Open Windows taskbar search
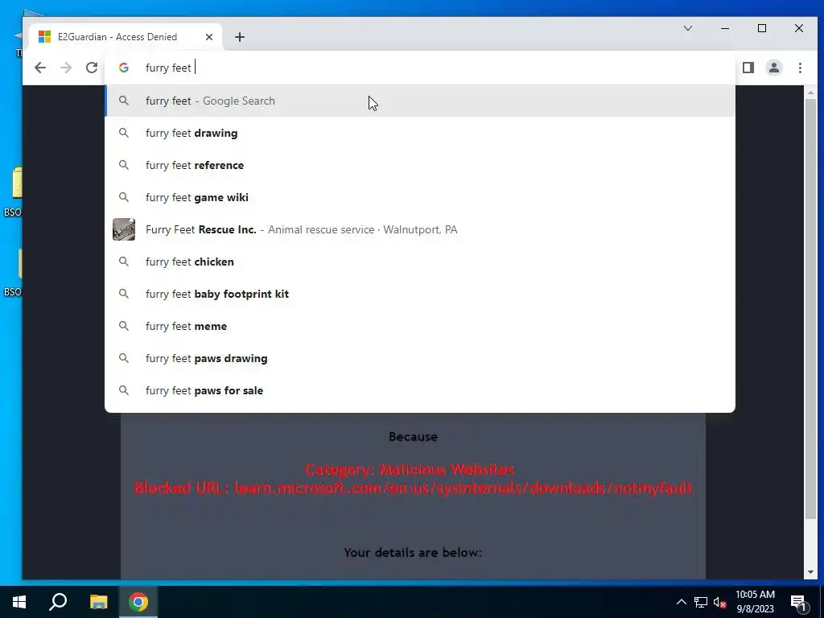This screenshot has width=824, height=618. click(x=58, y=602)
